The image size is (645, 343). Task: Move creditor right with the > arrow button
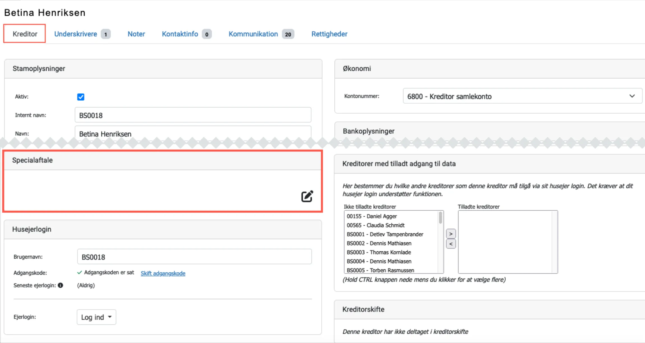[451, 234]
